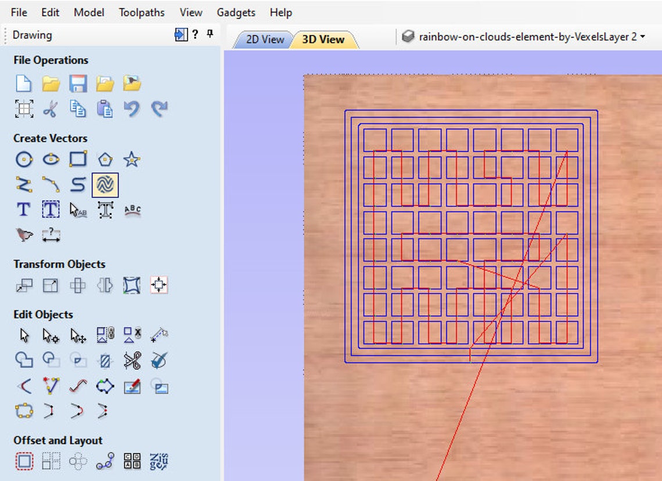
Task: Open the Offset Vectors tool
Action: [24, 461]
